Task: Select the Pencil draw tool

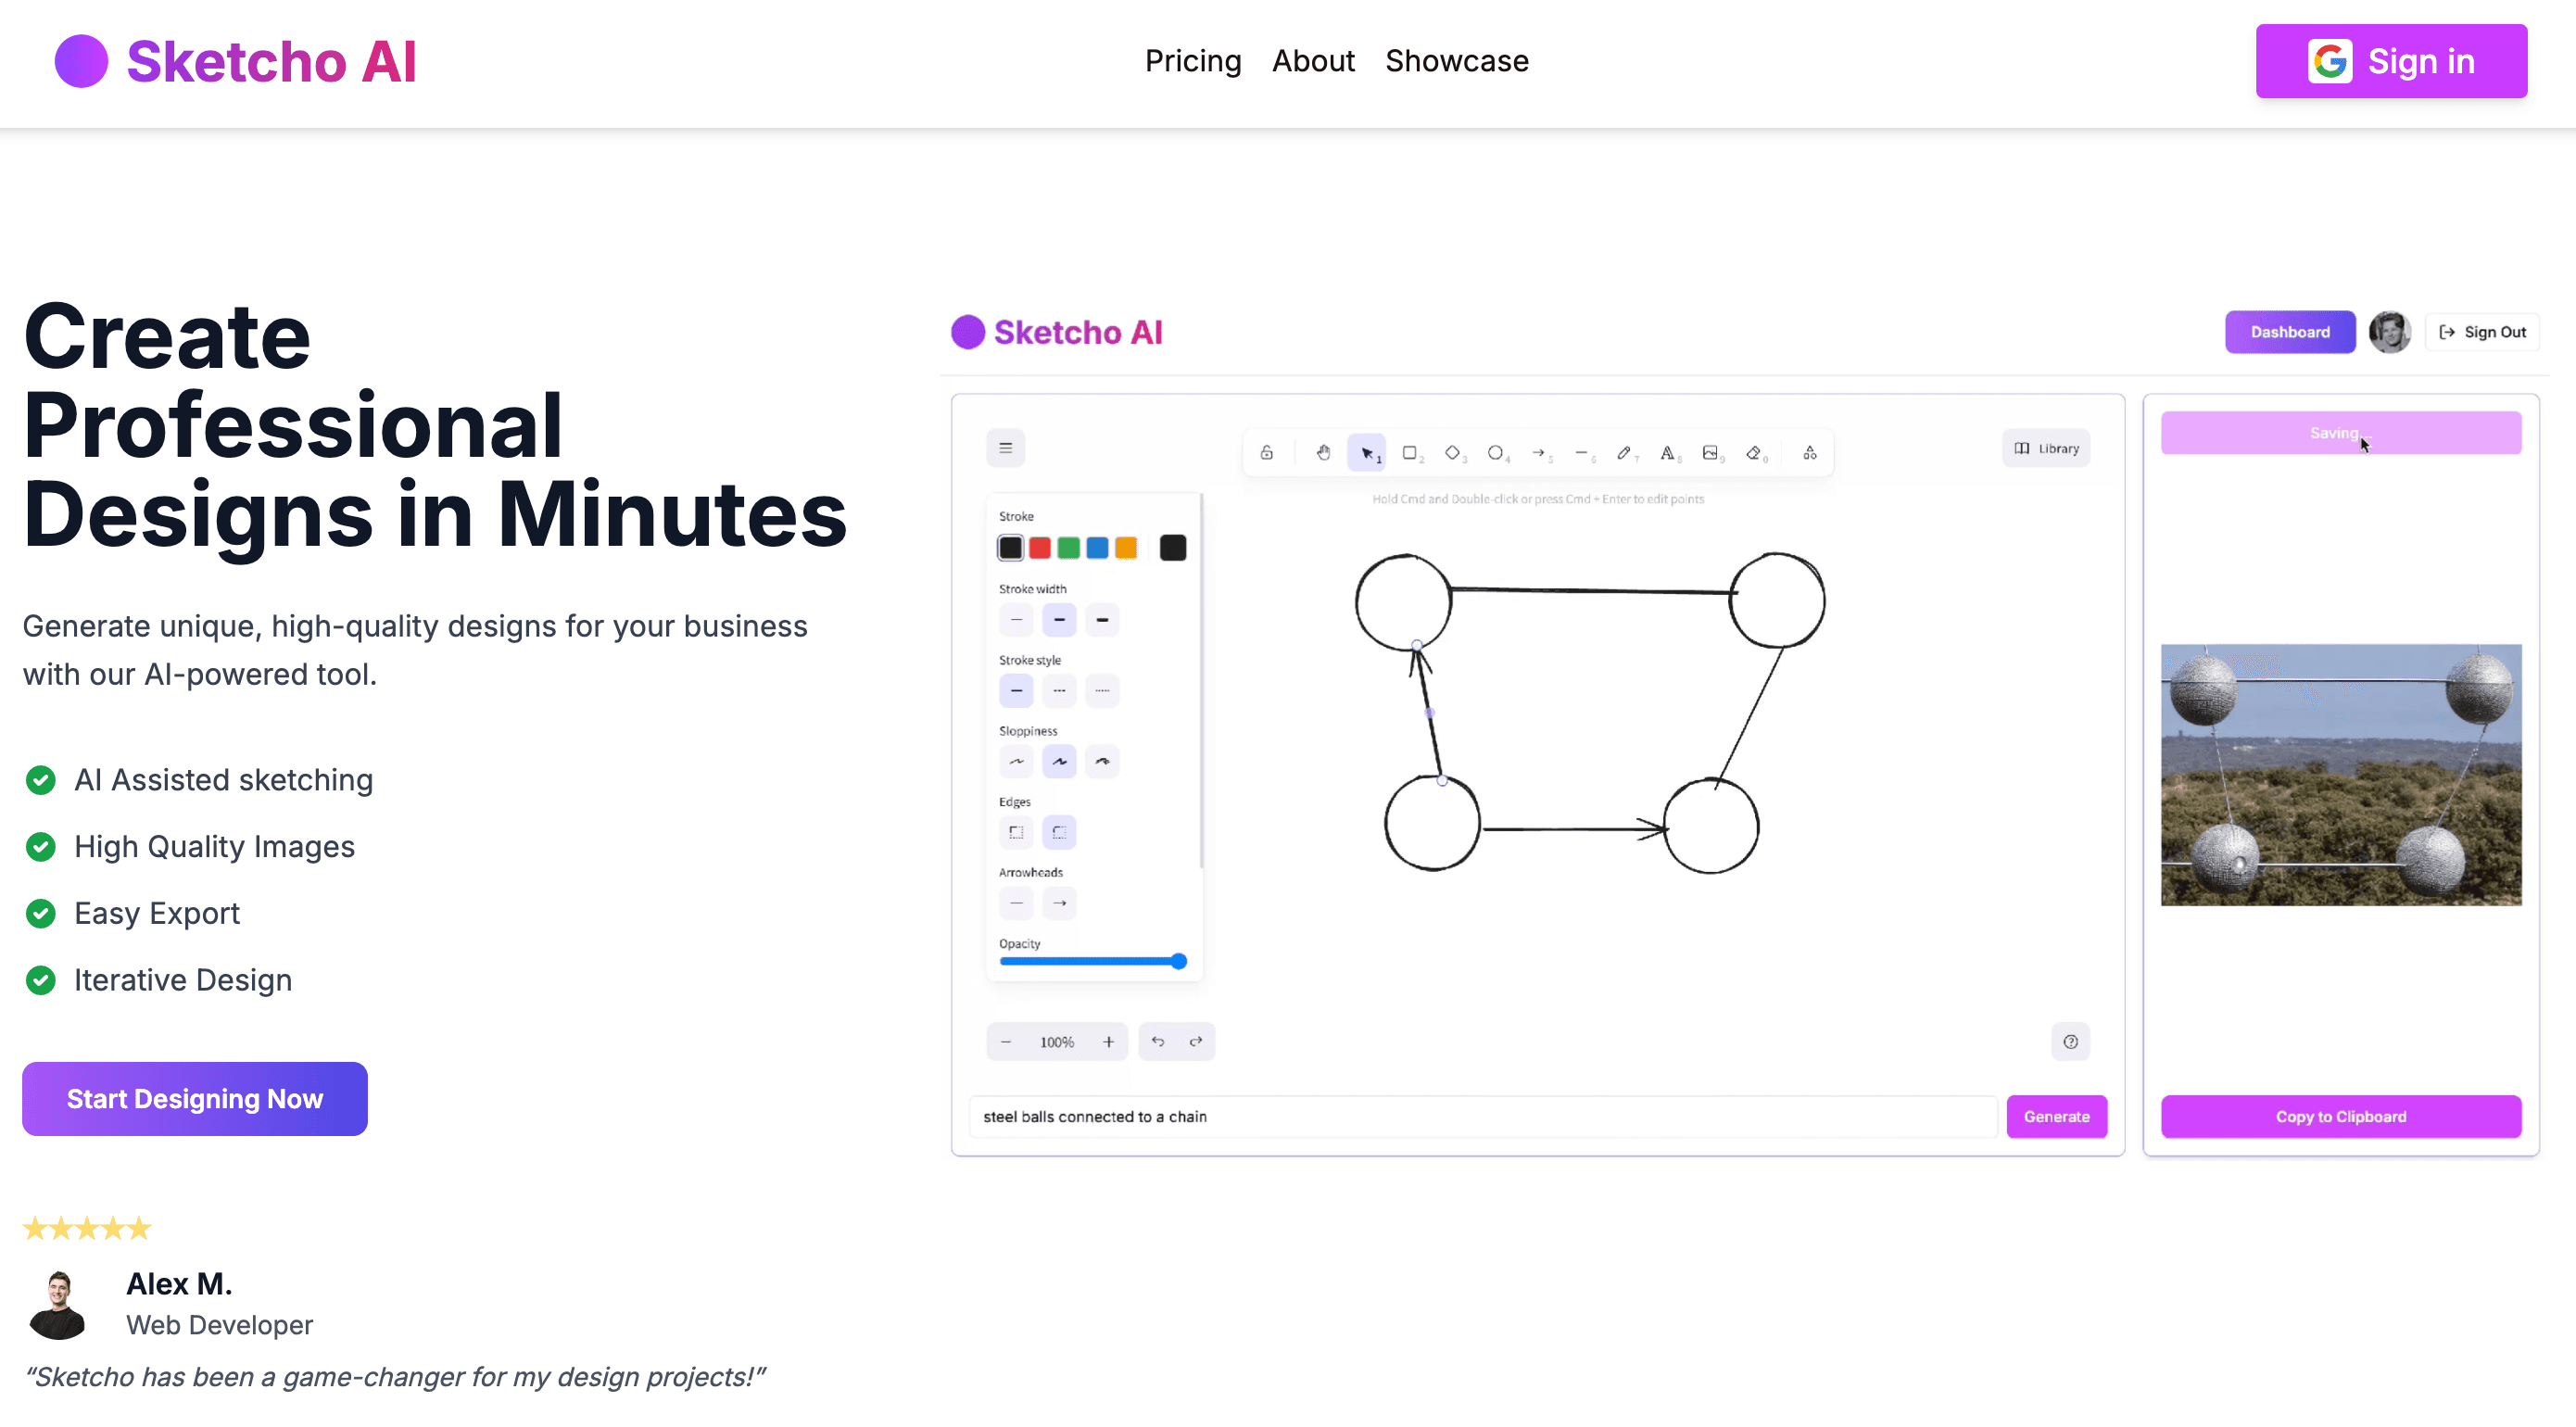Action: [x=1624, y=453]
